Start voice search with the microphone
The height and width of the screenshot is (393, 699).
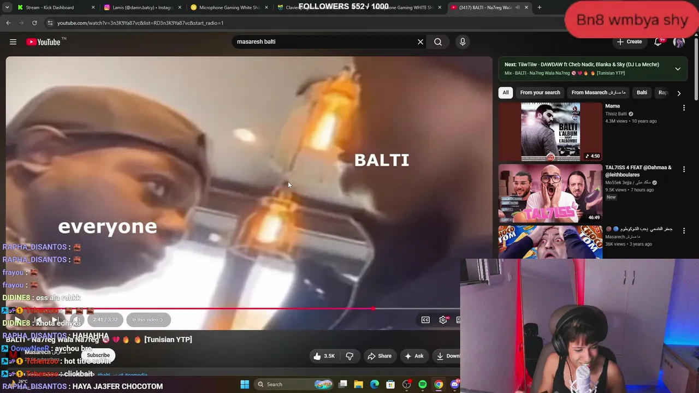coord(463,41)
